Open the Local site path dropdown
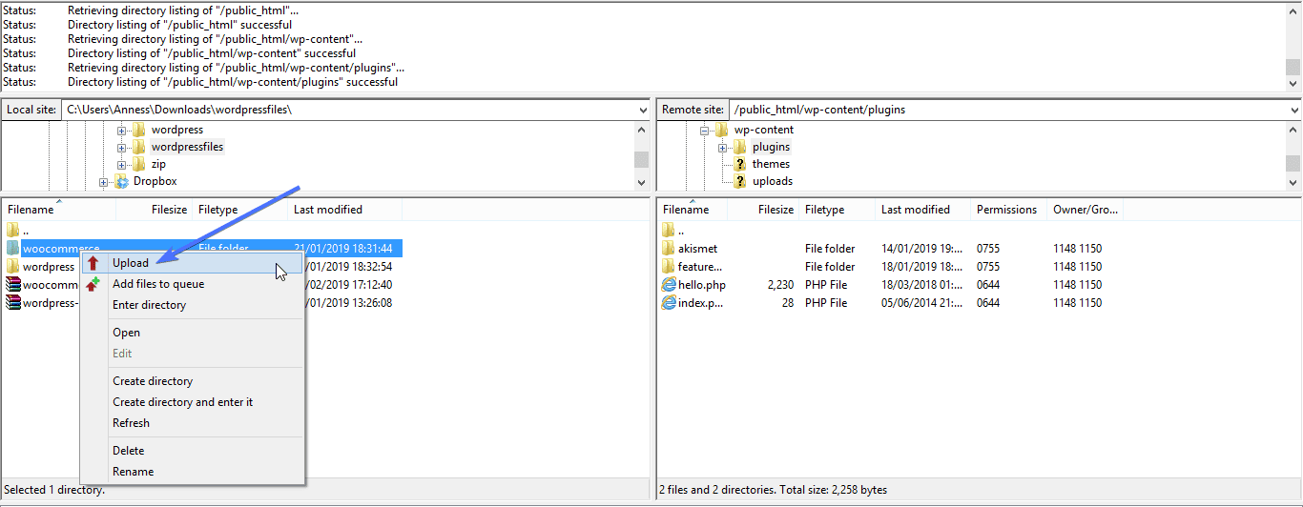 pos(642,110)
